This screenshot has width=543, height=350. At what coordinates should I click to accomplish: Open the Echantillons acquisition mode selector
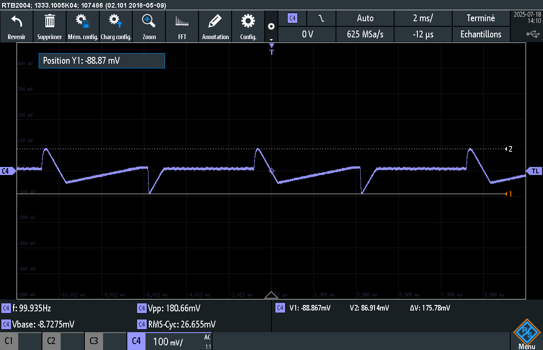pyautogui.click(x=481, y=34)
